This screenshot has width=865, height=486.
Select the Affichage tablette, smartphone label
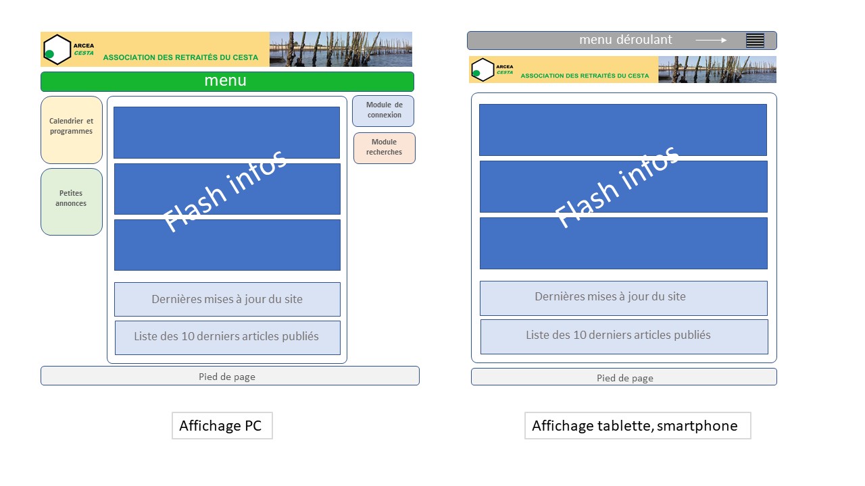[x=638, y=426]
